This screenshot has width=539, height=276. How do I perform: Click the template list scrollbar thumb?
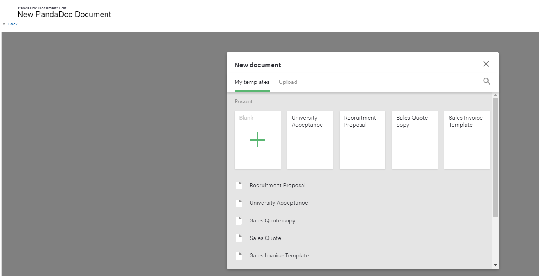(x=495, y=158)
